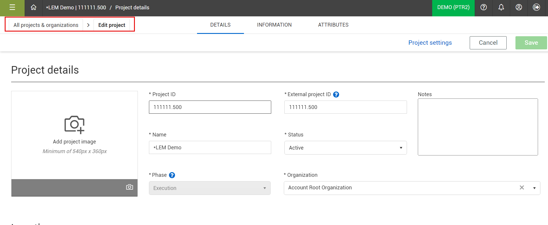The height and width of the screenshot is (225, 548).
Task: Clear the Account Root Organization selection
Action: (522, 188)
